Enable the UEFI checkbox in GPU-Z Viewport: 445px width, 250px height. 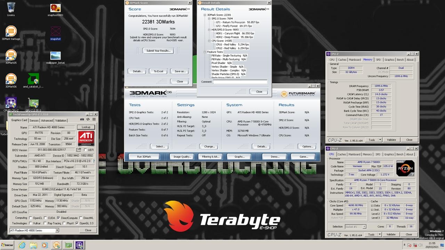tap(85, 150)
